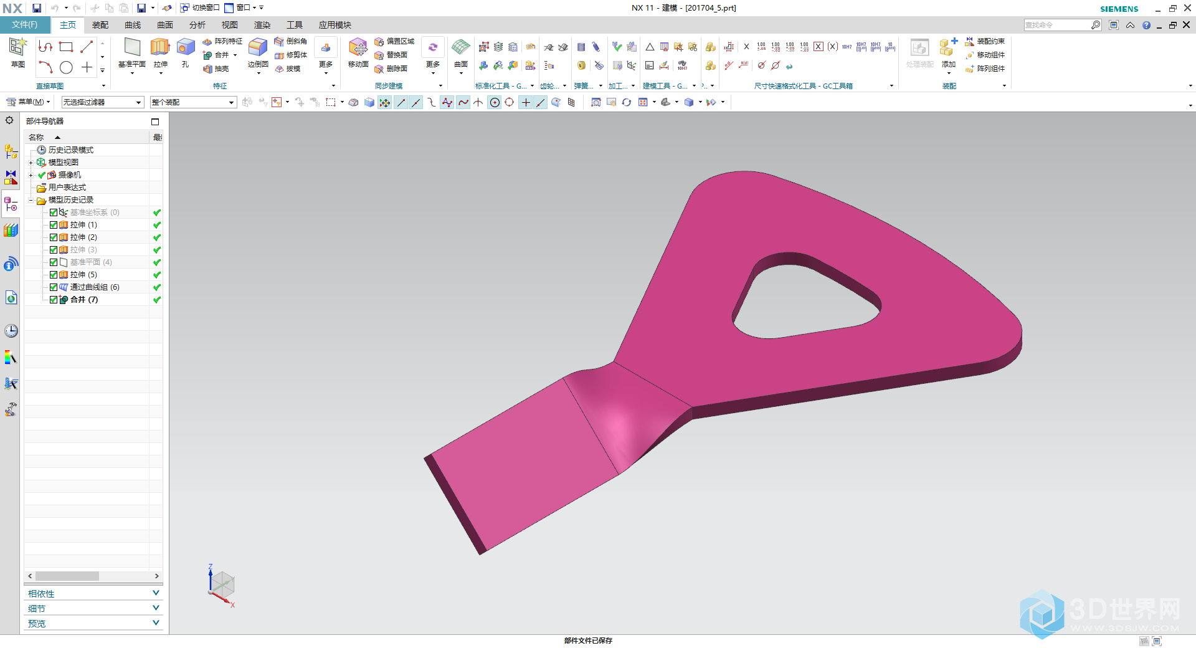1196x648 pixels.
Task: Open the Constraint Navigator sidebar icon
Action: [11, 178]
